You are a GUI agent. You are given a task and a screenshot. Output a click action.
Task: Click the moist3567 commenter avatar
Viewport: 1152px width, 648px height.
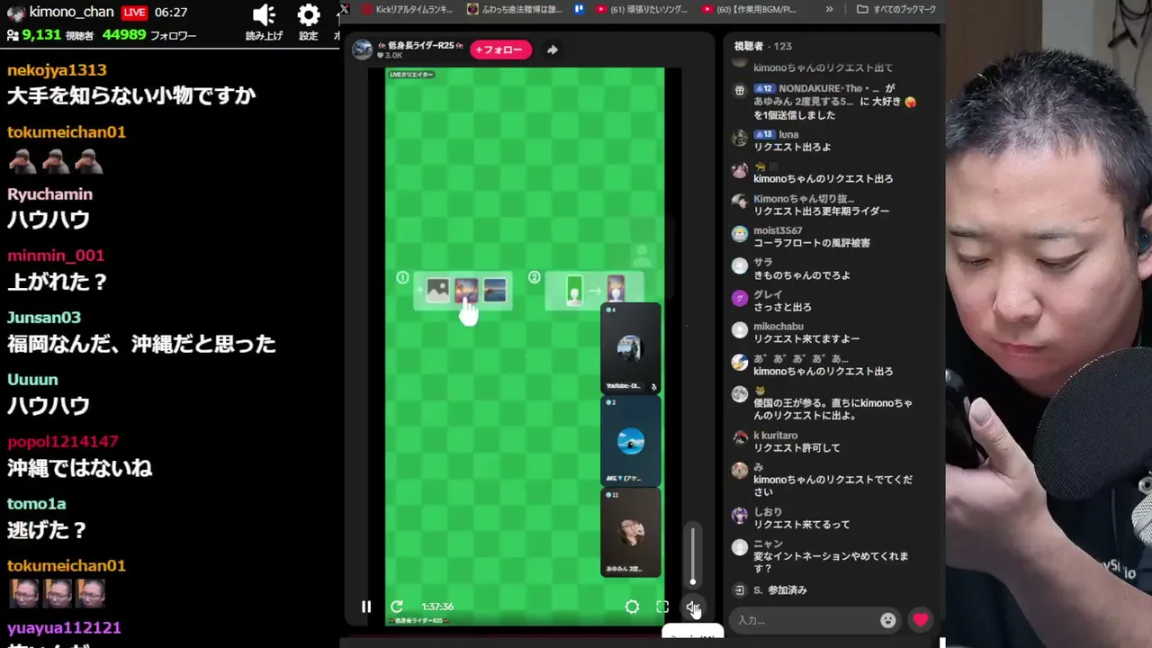click(x=740, y=234)
